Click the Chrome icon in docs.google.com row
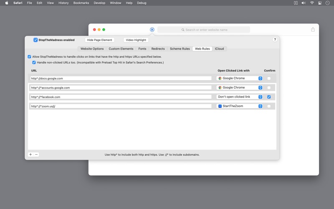Screen dimensions: 334x209 pos(220,78)
